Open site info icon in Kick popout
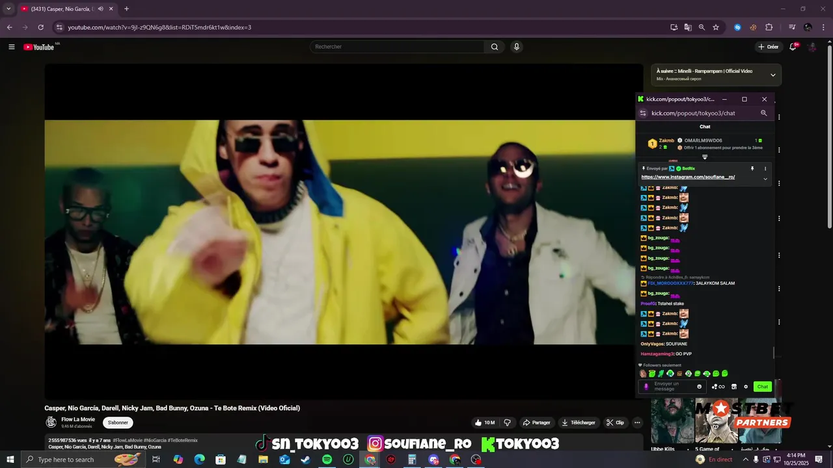 pos(643,113)
